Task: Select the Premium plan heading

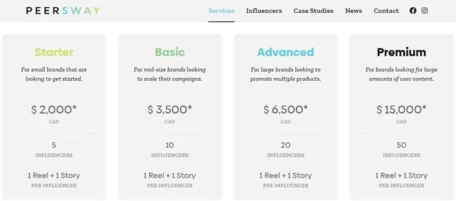Action: [401, 52]
